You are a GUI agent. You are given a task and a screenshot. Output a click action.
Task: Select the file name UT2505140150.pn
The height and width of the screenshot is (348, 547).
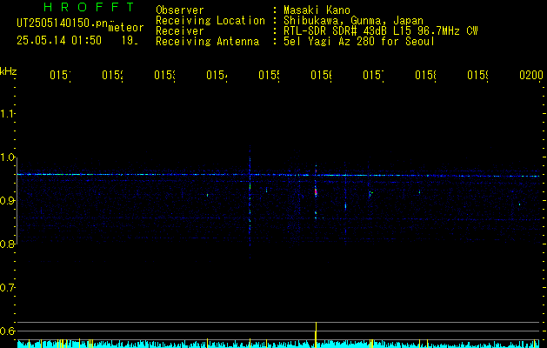click(x=63, y=23)
